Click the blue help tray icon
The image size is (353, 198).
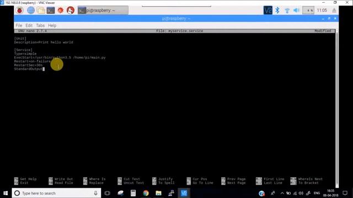[x=261, y=193]
